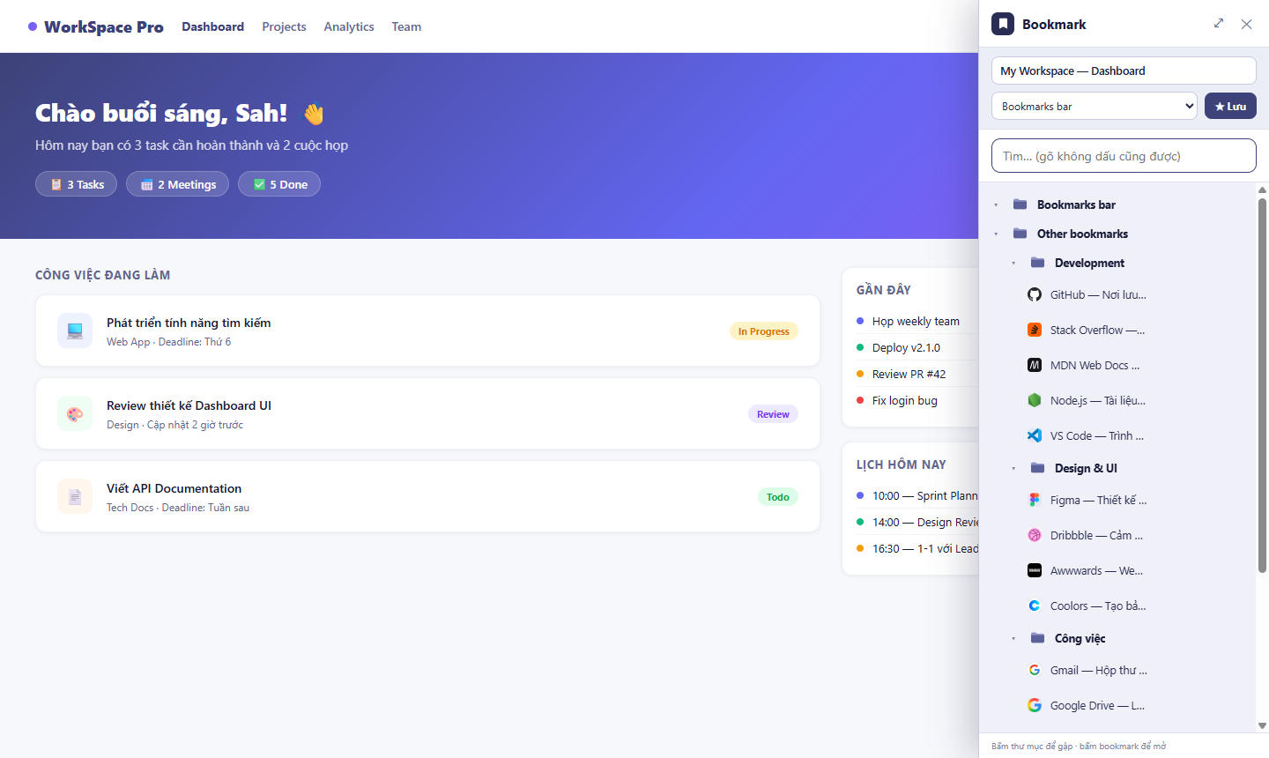This screenshot has width=1269, height=758.
Task: Open the Node.js bookmark icon
Action: (x=1035, y=400)
